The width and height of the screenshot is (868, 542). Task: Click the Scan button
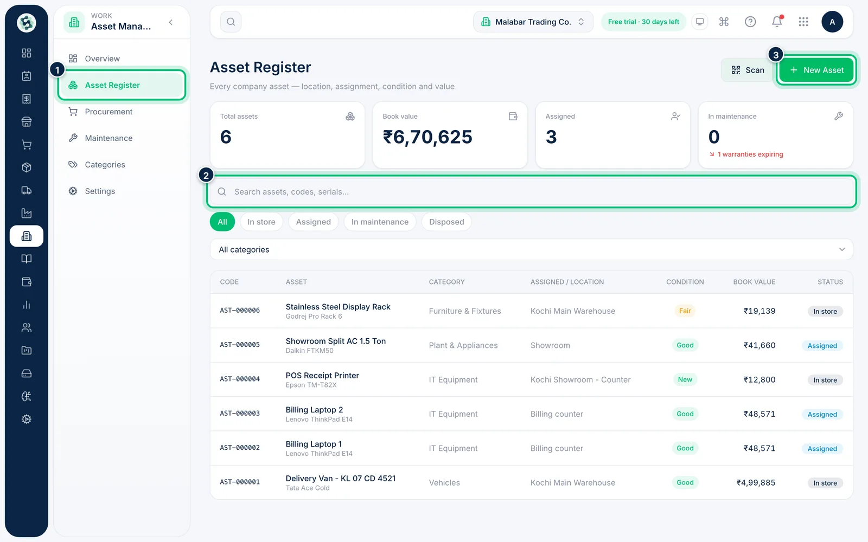(748, 70)
